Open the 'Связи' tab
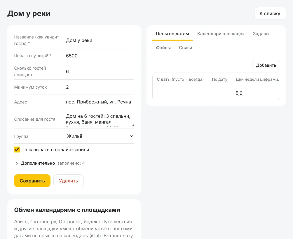The width and height of the screenshot is (293, 239). coord(185,48)
